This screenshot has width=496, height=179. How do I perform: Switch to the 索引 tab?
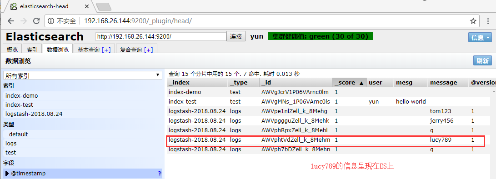(x=32, y=50)
